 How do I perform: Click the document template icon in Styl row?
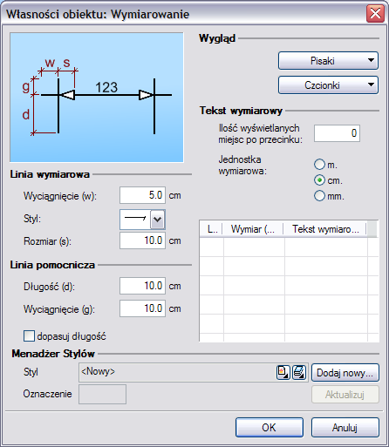coord(283,372)
